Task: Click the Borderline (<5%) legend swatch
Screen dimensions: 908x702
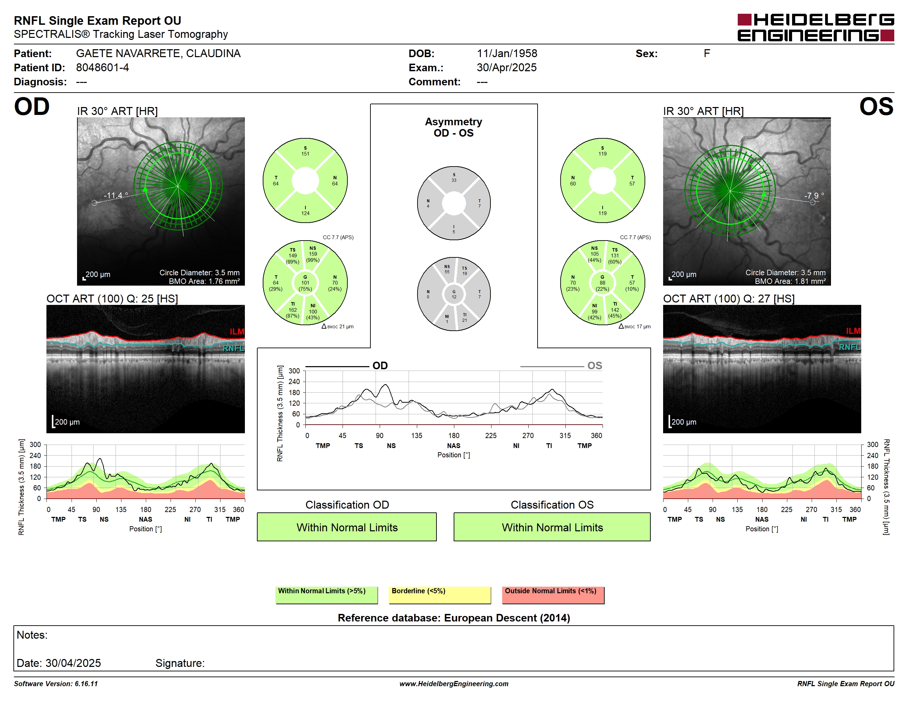Action: point(440,595)
